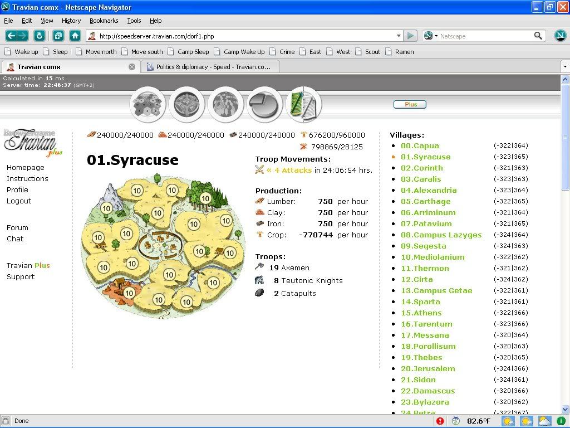Open the 4 Attacks troop movement link
The height and width of the screenshot is (428, 570).
coord(289,170)
